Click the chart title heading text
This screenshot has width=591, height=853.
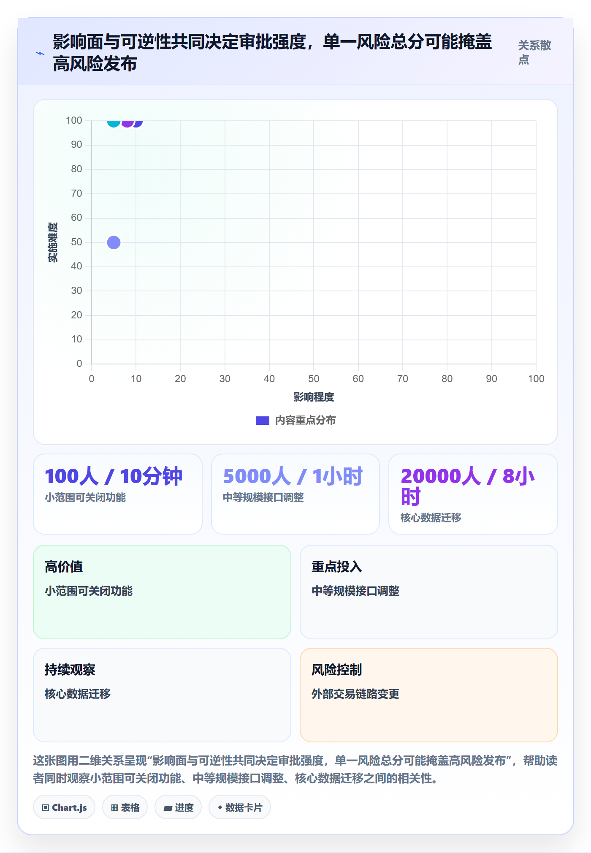tap(272, 53)
